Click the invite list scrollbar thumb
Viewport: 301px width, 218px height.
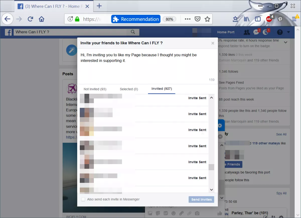click(211, 167)
